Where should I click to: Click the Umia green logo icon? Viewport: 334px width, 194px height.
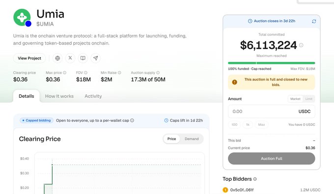click(x=22, y=17)
